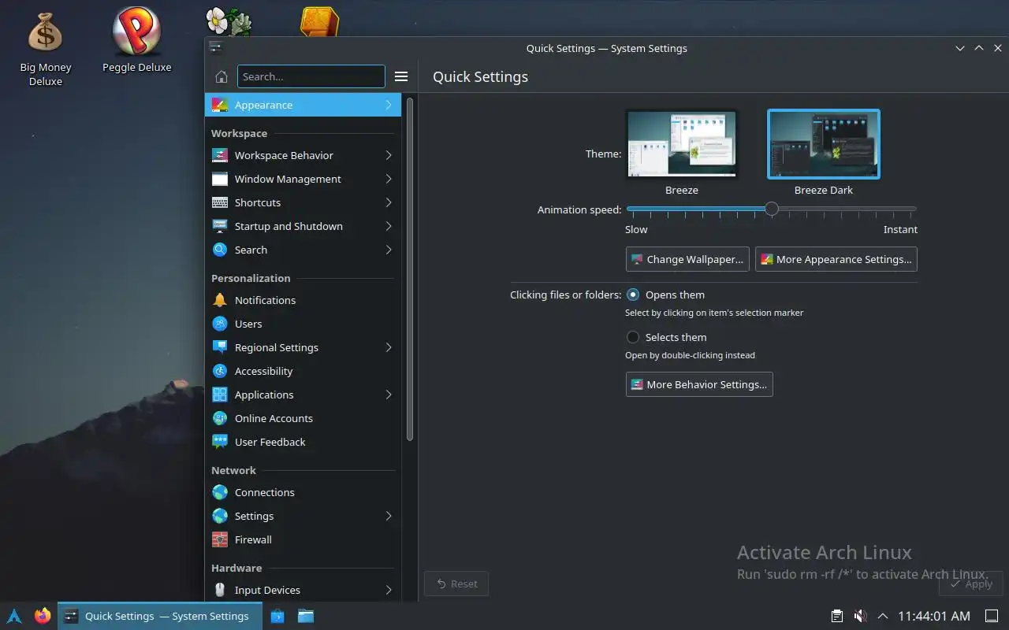Image resolution: width=1009 pixels, height=630 pixels.
Task: Click the Workspace Behavior icon
Action: [220, 155]
